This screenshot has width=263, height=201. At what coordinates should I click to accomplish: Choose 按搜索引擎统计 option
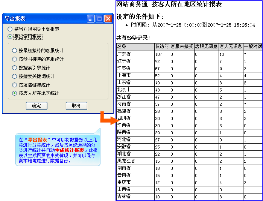[x=15, y=67]
